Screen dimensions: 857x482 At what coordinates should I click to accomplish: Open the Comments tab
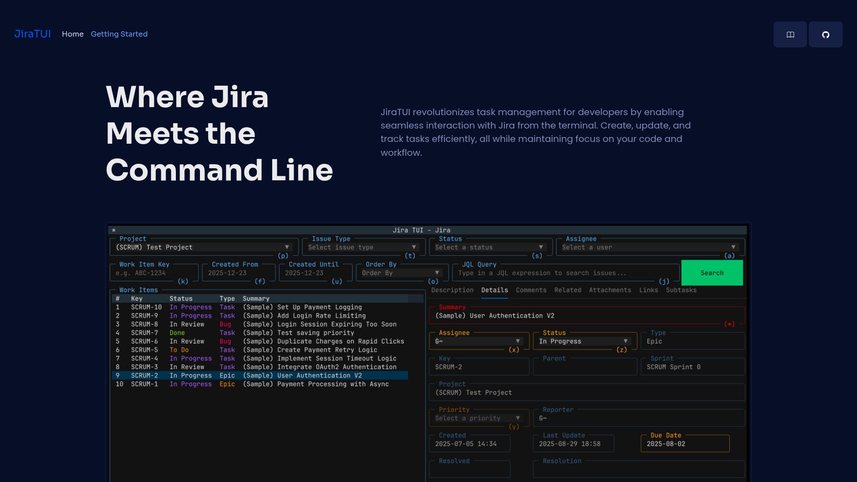pyautogui.click(x=531, y=290)
